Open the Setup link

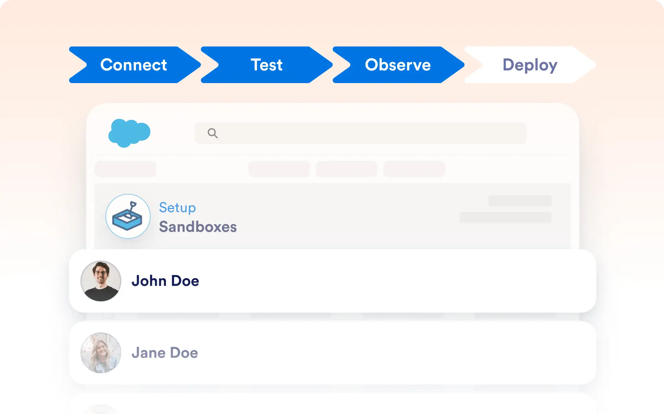177,207
